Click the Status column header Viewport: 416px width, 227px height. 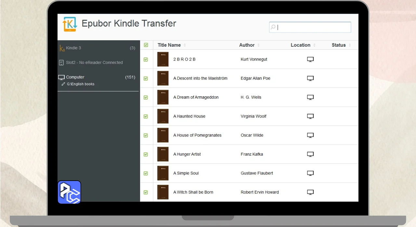pos(339,45)
